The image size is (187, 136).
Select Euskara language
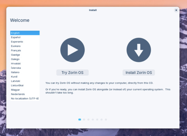click(x=25, y=46)
